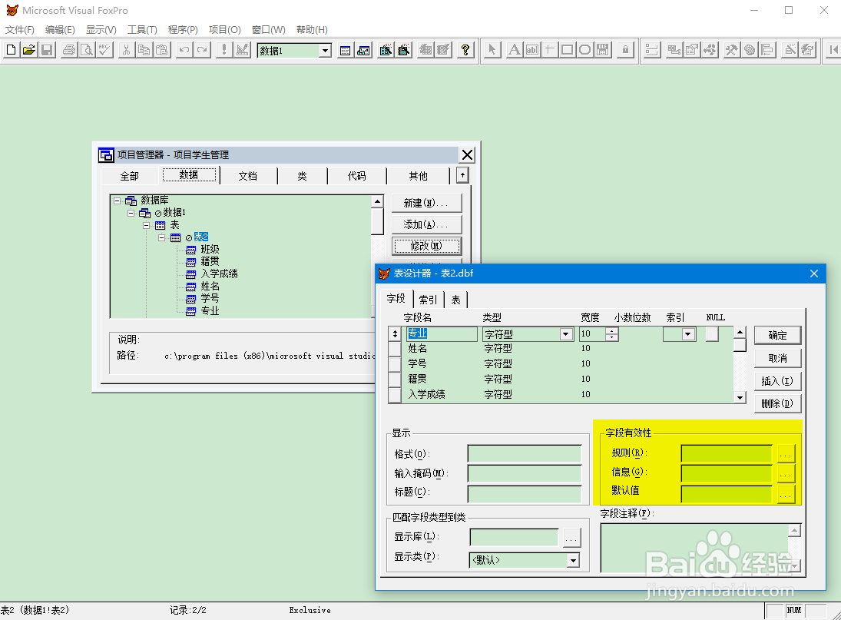
Task: Click the hammer and wrench builder icon
Action: 732,51
